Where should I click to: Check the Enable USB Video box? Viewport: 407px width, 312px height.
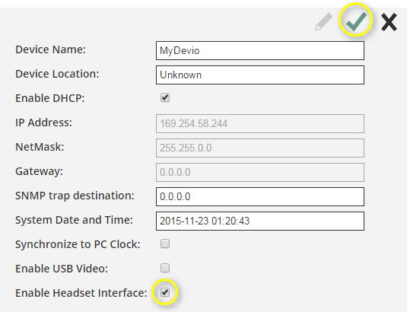[165, 268]
